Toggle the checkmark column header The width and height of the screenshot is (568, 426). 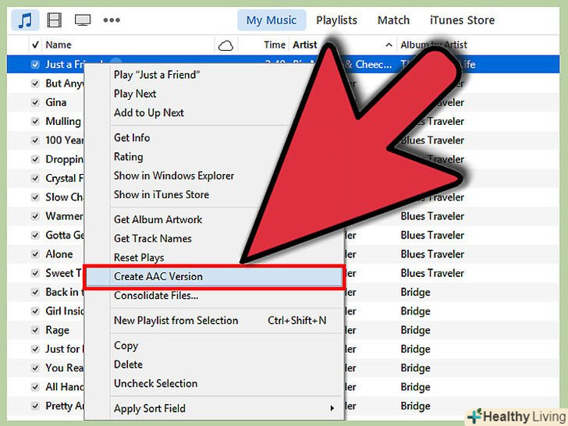(35, 45)
